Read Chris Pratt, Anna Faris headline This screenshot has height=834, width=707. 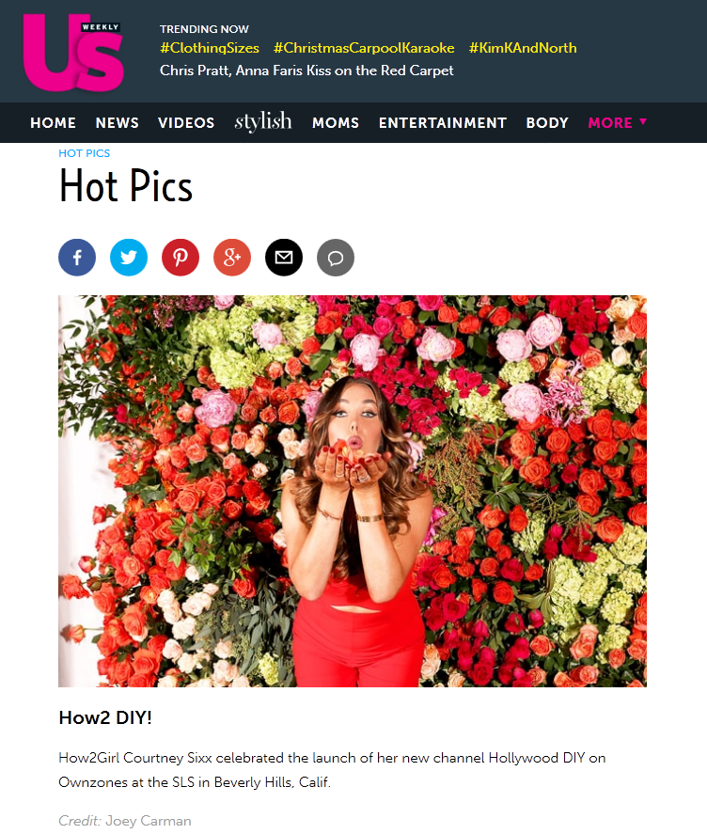[306, 71]
